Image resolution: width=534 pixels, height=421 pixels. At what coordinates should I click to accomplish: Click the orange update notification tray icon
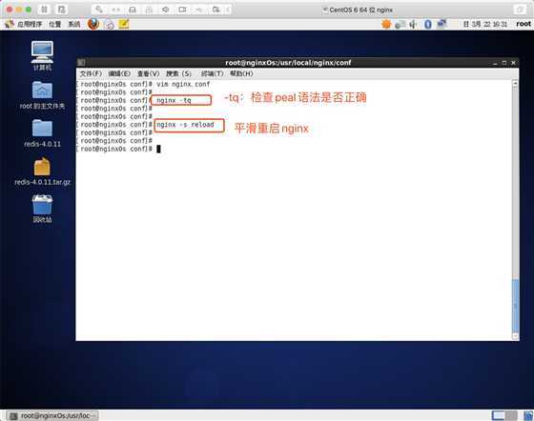click(386, 24)
